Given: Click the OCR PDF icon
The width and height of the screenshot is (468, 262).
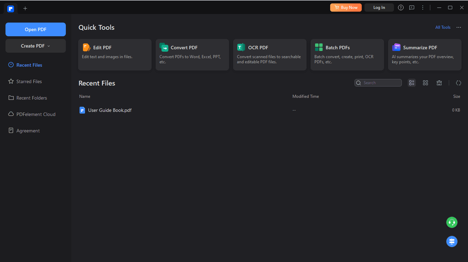Looking at the screenshot, I should [241, 47].
